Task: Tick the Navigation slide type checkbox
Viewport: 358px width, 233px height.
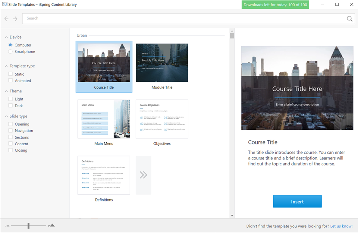Action: [11, 130]
